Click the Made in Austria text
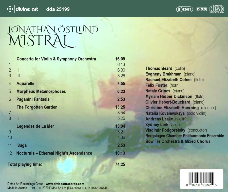This screenshot has height=192, width=228. (17, 188)
